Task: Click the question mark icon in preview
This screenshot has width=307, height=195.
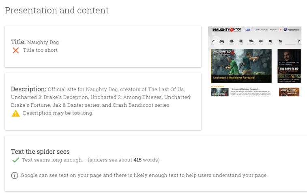Action: click(298, 41)
